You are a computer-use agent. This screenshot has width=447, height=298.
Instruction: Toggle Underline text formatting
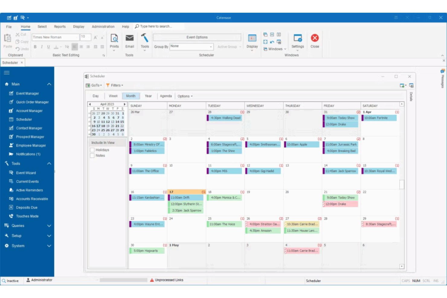click(48, 47)
